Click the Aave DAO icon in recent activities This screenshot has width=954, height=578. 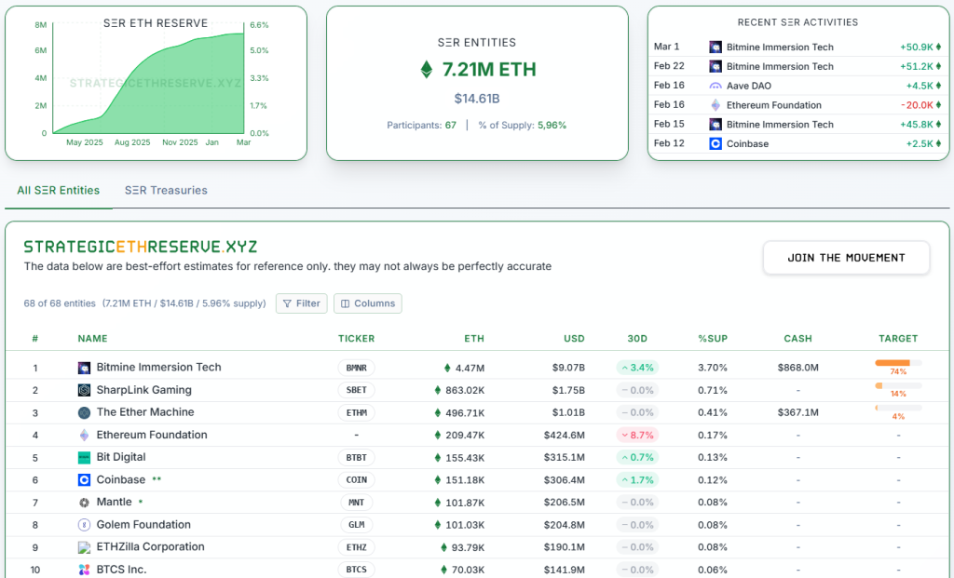tap(715, 86)
